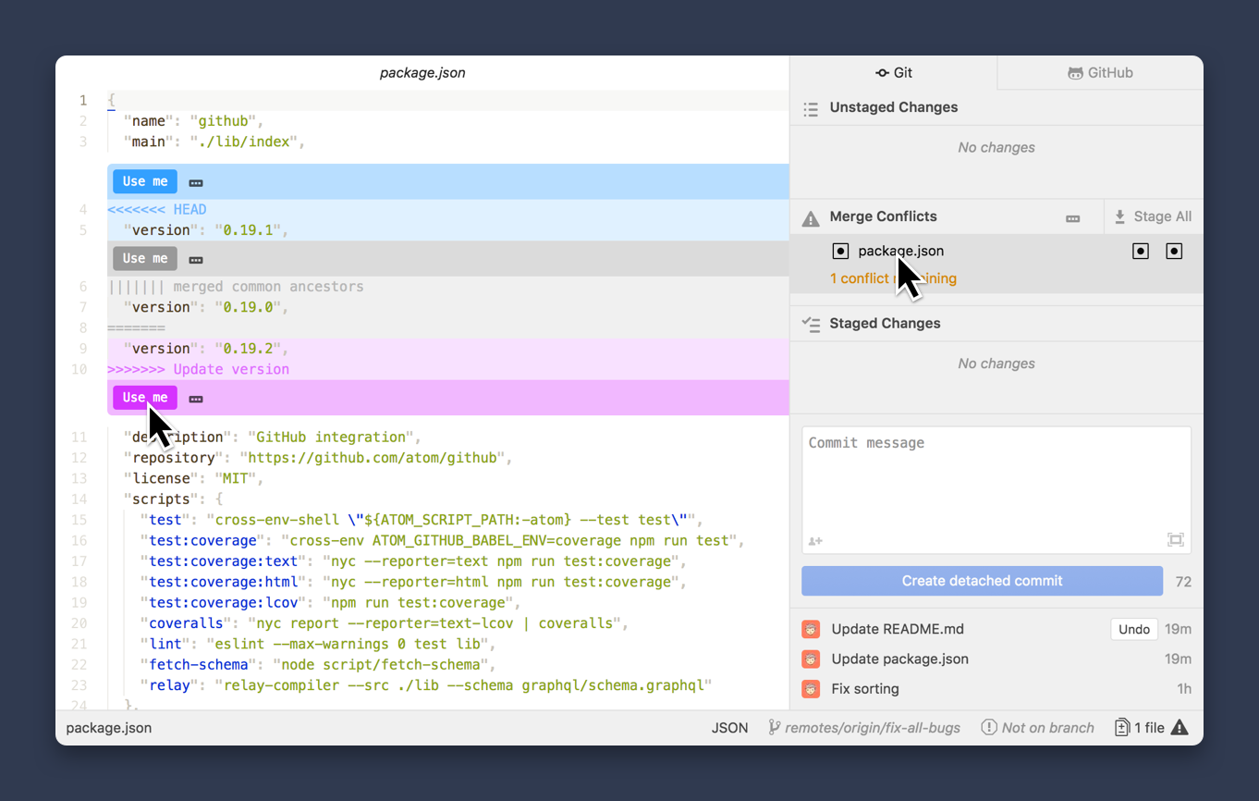This screenshot has width=1259, height=801.
Task: Click the Merge Conflicts warning triangle icon
Action: (811, 218)
